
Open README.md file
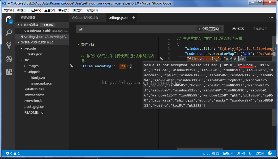point(34,112)
